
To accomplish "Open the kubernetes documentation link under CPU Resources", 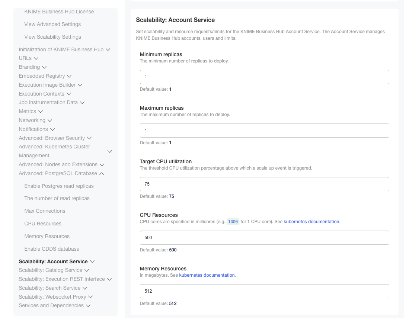I will point(311,221).
